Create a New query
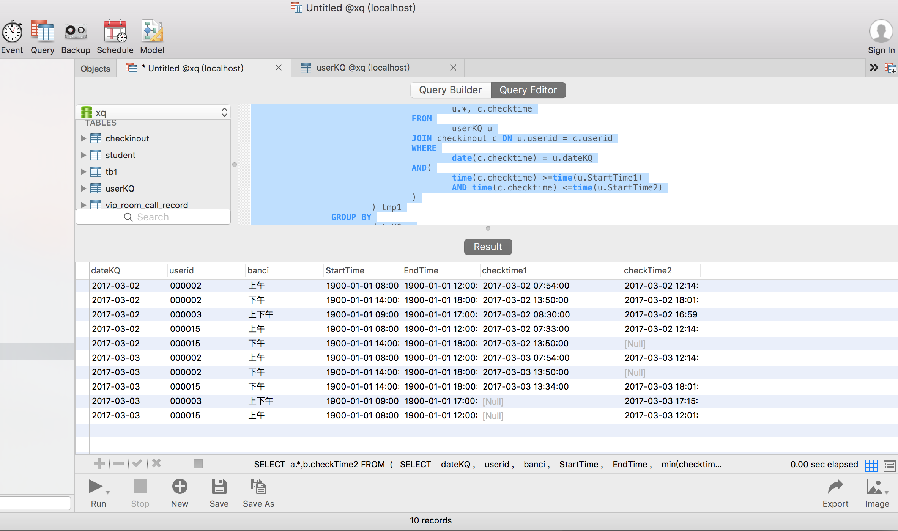 pos(180,486)
